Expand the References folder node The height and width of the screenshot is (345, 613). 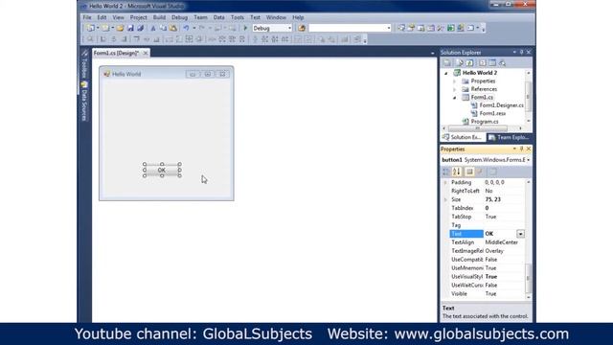[454, 89]
